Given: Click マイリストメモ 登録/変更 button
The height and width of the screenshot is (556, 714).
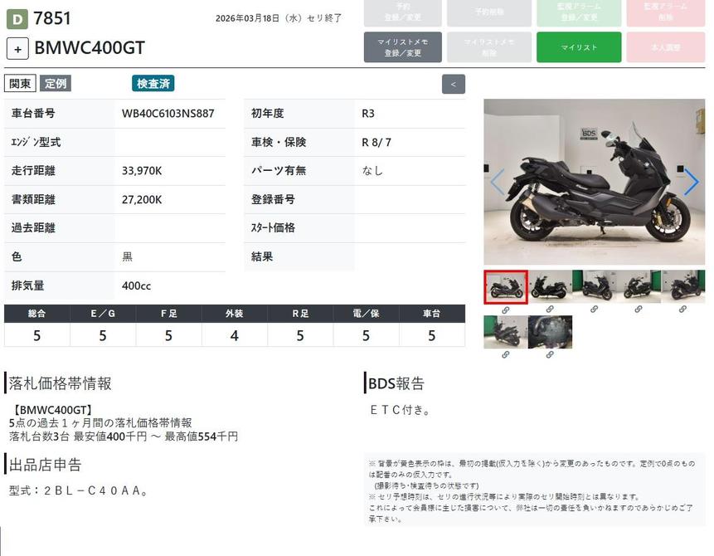Looking at the screenshot, I should [x=403, y=47].
